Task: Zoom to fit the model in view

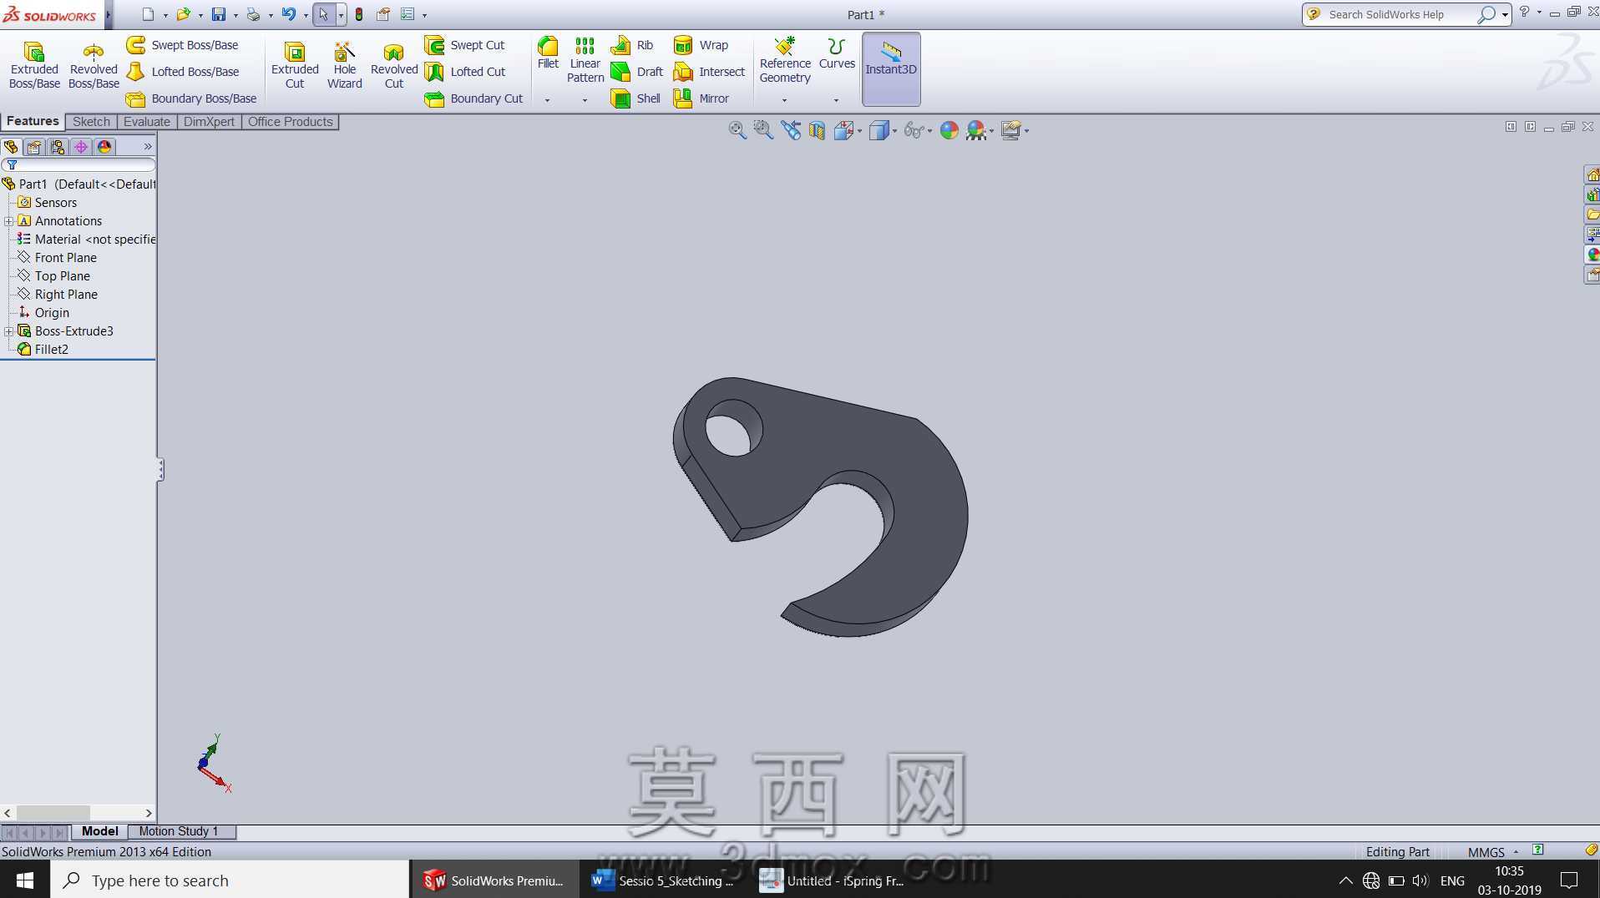Action: pos(737,130)
